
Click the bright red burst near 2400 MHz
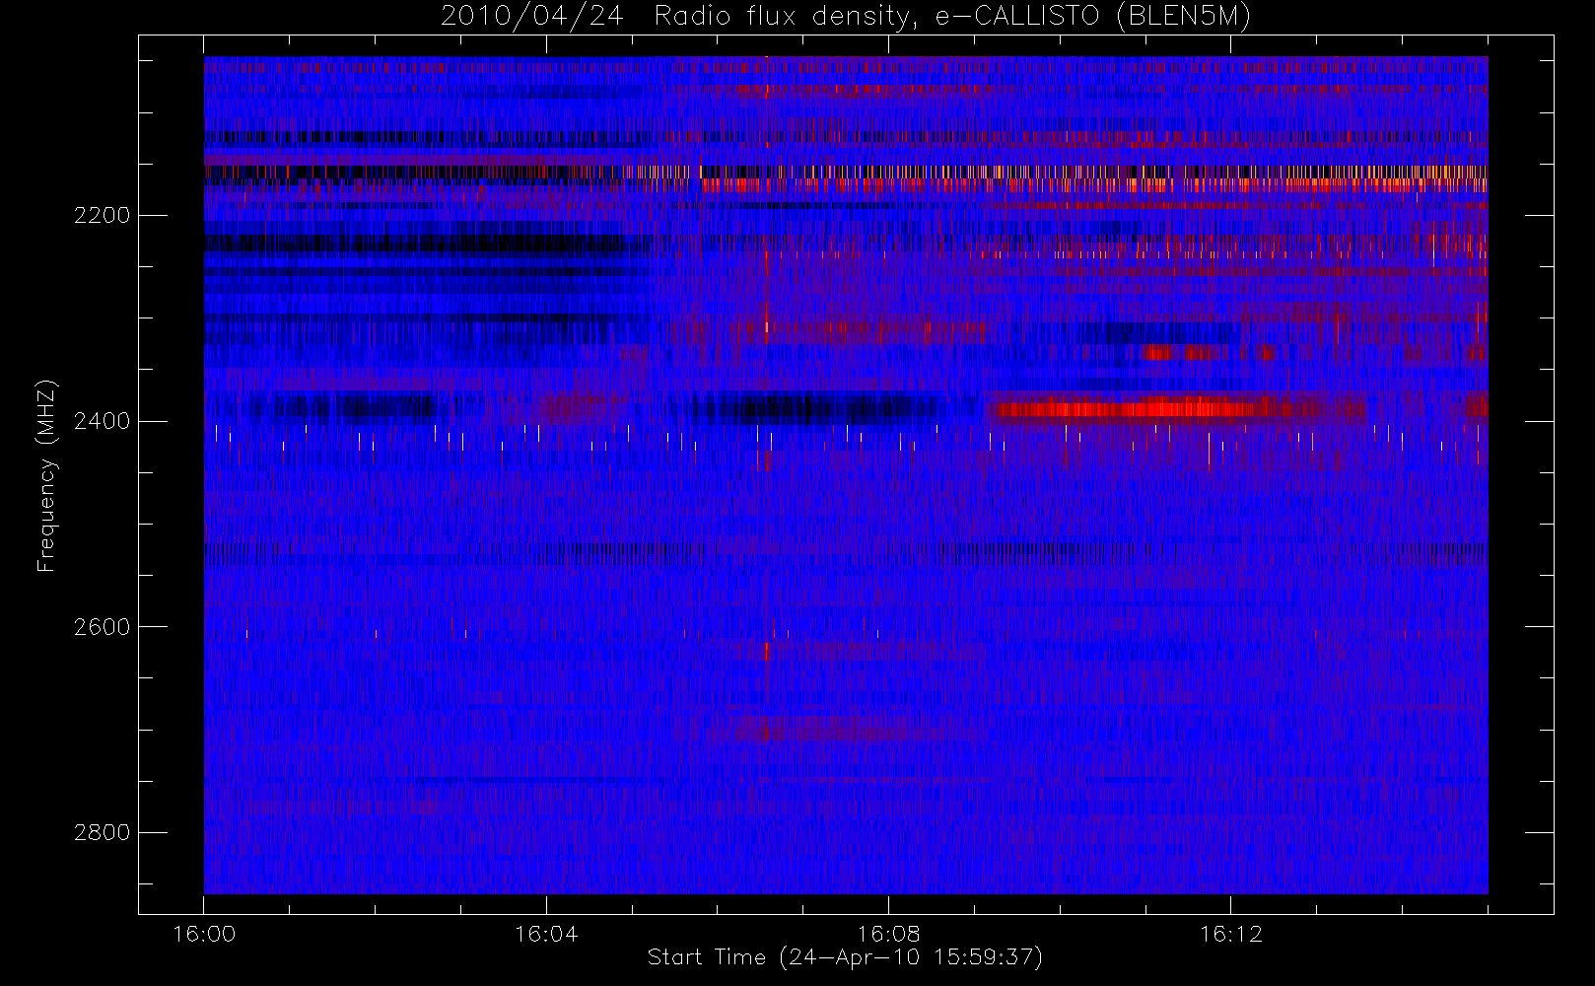tap(1134, 408)
